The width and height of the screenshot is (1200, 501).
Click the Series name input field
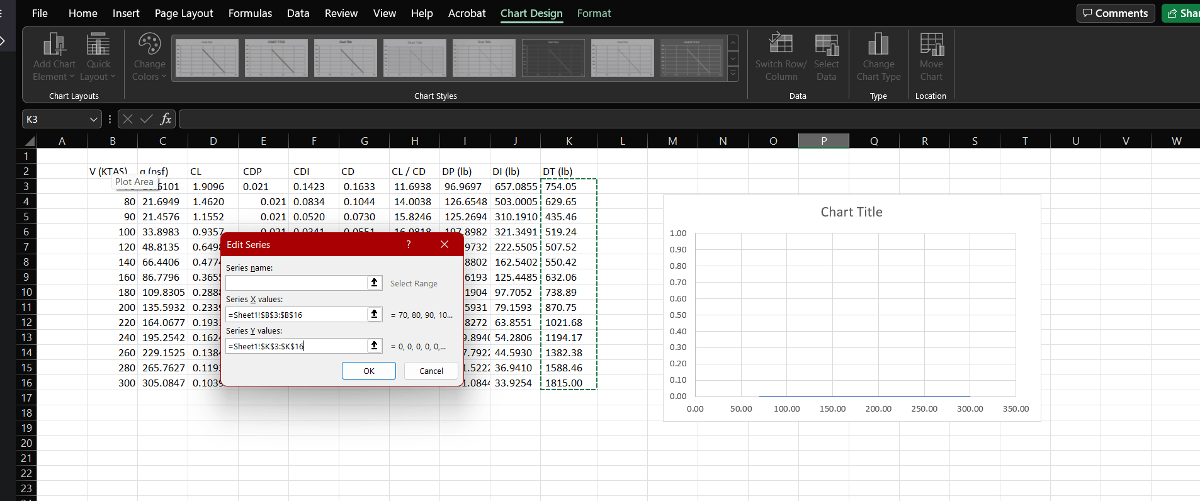297,283
